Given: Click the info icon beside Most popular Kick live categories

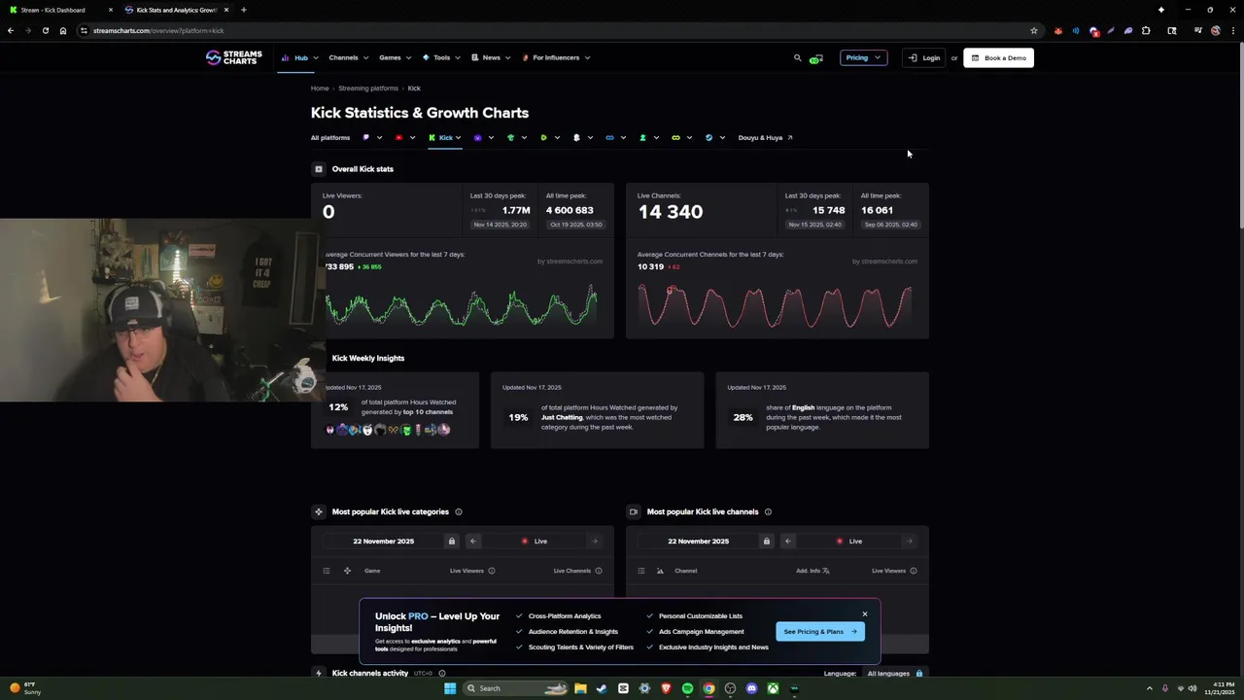Looking at the screenshot, I should (459, 511).
